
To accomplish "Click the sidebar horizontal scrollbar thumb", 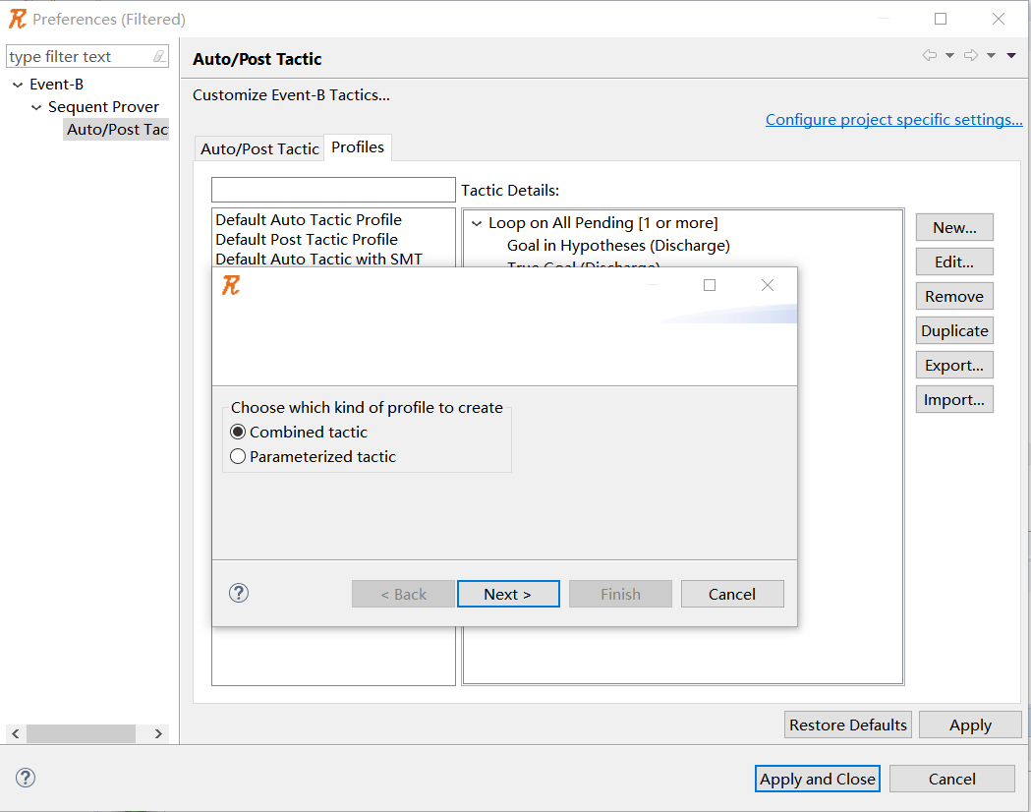I will 81,733.
